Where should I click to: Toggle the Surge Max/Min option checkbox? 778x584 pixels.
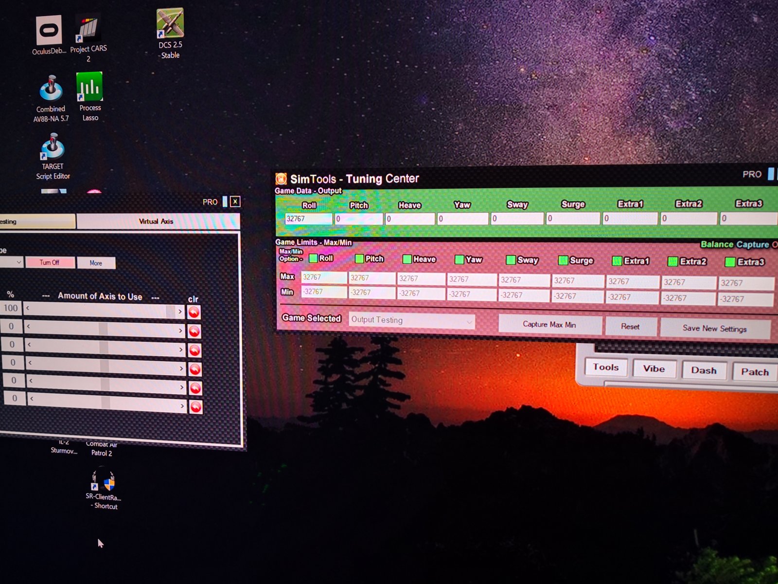pos(563,260)
